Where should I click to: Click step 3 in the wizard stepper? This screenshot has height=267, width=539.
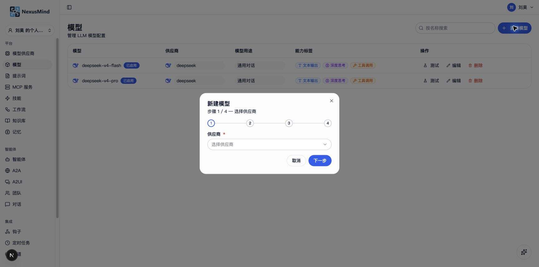coord(289,123)
